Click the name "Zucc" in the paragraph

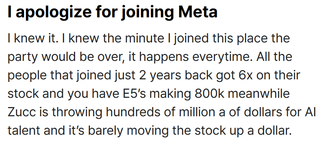pos(21,112)
